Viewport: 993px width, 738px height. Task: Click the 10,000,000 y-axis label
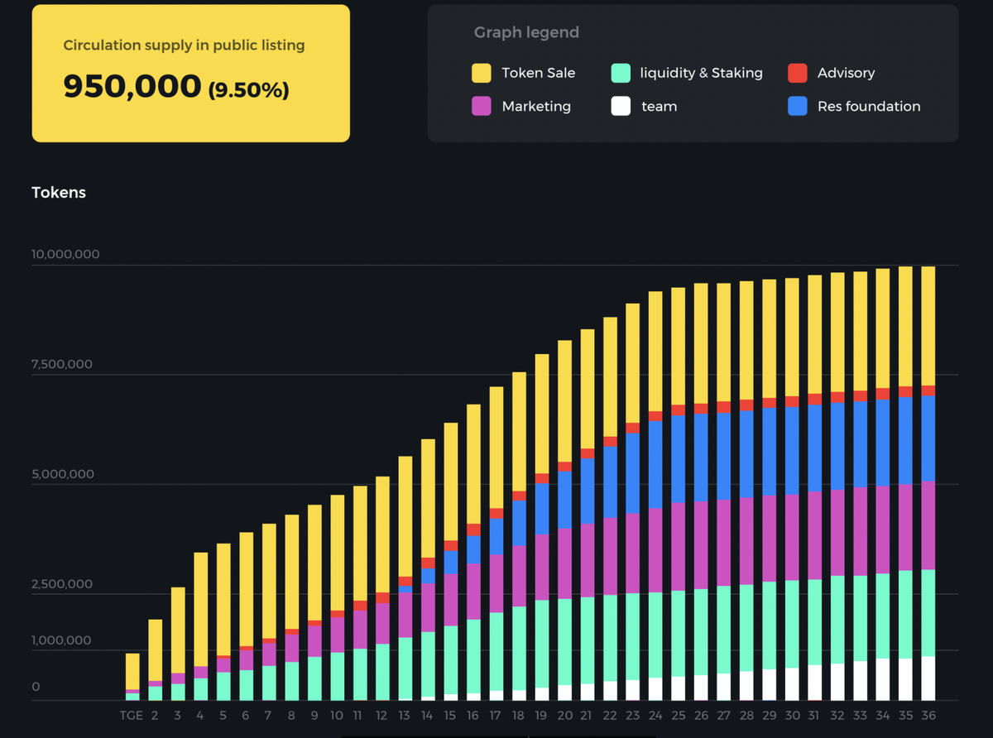click(x=65, y=254)
